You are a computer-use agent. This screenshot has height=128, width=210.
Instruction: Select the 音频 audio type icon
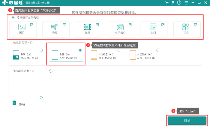(55, 27)
